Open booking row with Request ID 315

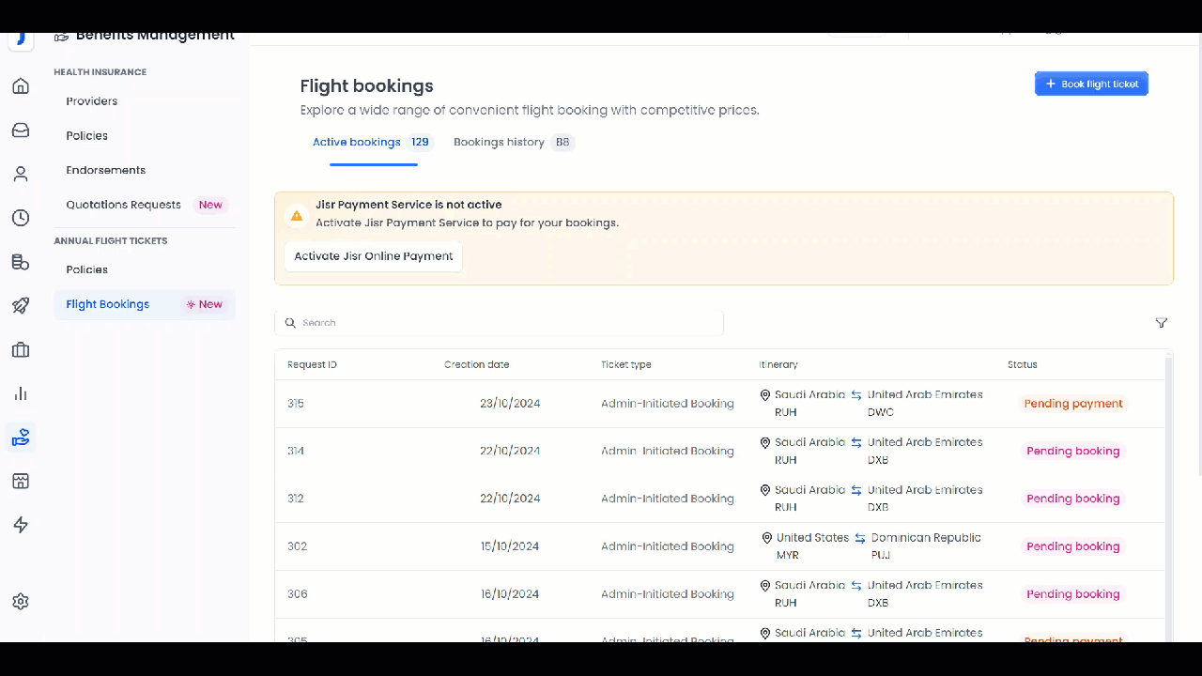point(296,404)
